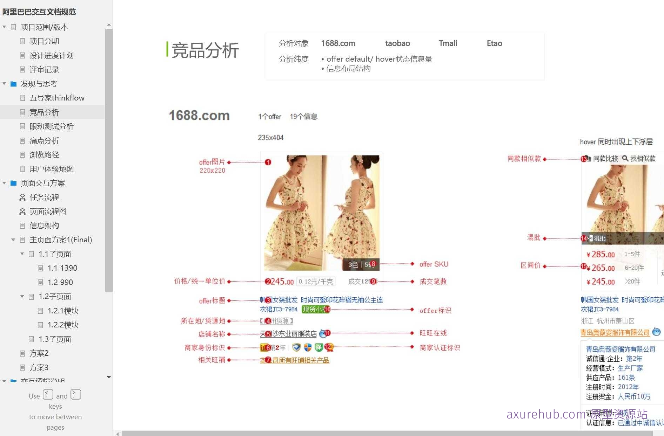Click the page icon beside 信息架构
This screenshot has width=664, height=436.
coord(22,226)
